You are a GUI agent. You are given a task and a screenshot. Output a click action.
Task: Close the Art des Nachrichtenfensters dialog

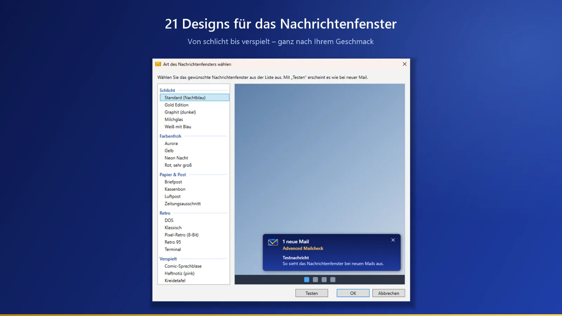click(x=405, y=64)
